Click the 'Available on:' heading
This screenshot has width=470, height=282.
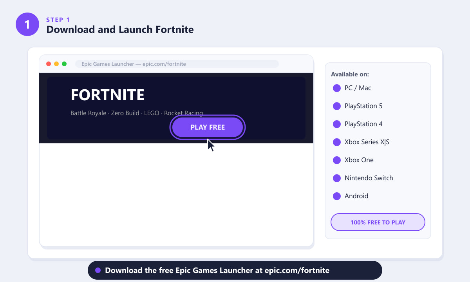pyautogui.click(x=350, y=74)
